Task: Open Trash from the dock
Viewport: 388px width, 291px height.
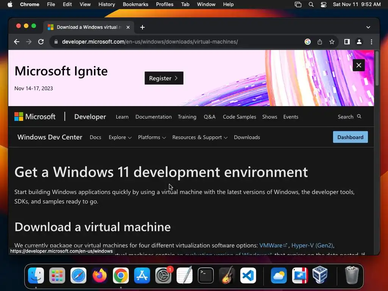Action: 352,275
